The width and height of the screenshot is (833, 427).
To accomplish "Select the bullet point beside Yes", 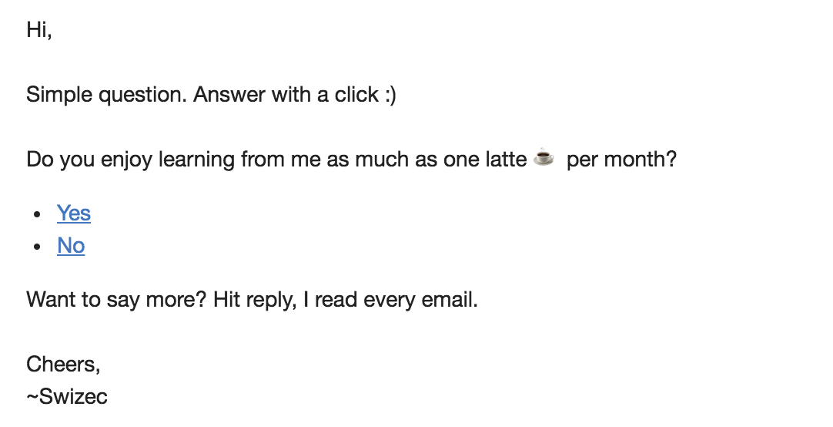I will pos(37,214).
